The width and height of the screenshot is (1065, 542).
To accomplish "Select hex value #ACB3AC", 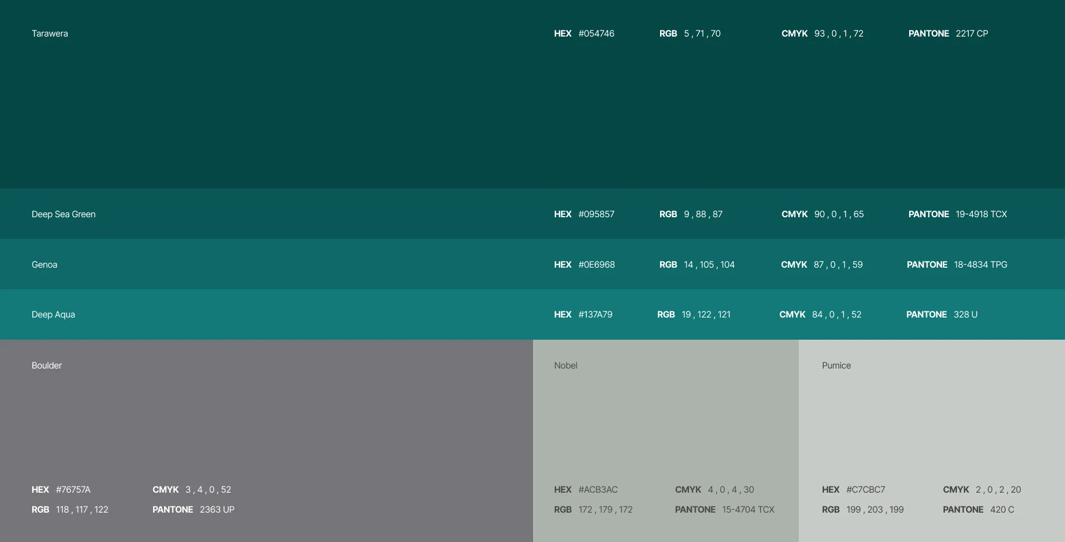I will click(x=598, y=489).
